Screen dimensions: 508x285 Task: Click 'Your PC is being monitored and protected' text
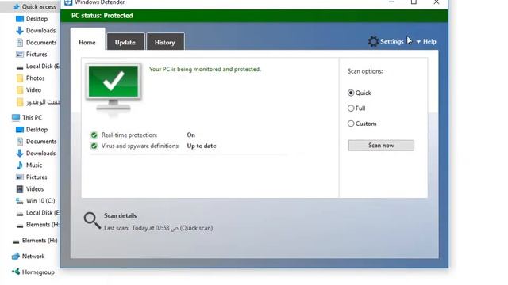(x=205, y=70)
